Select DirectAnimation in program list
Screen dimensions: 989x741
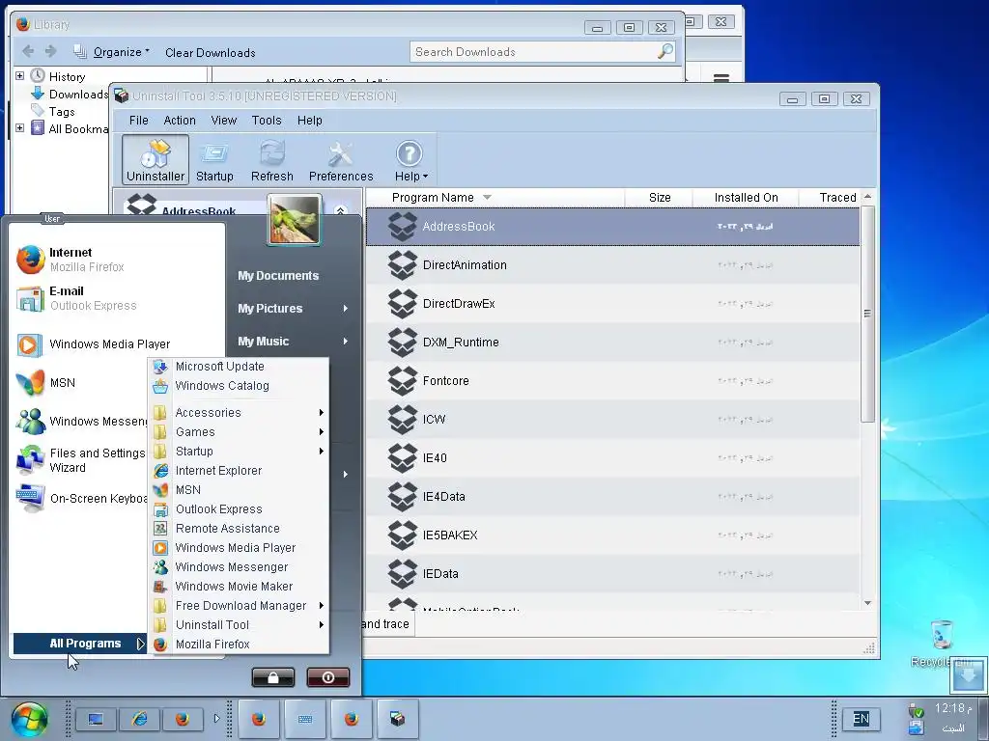tap(613, 265)
